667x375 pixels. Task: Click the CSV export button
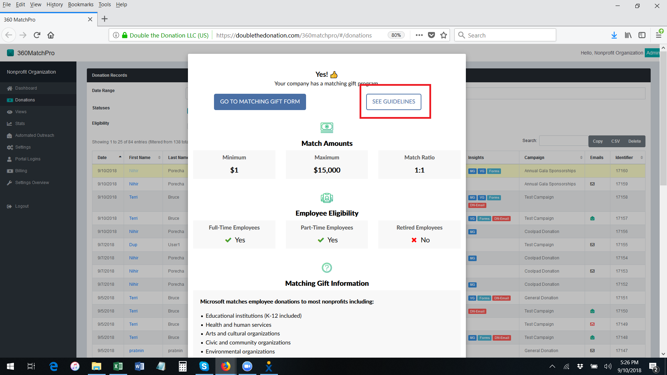point(615,141)
